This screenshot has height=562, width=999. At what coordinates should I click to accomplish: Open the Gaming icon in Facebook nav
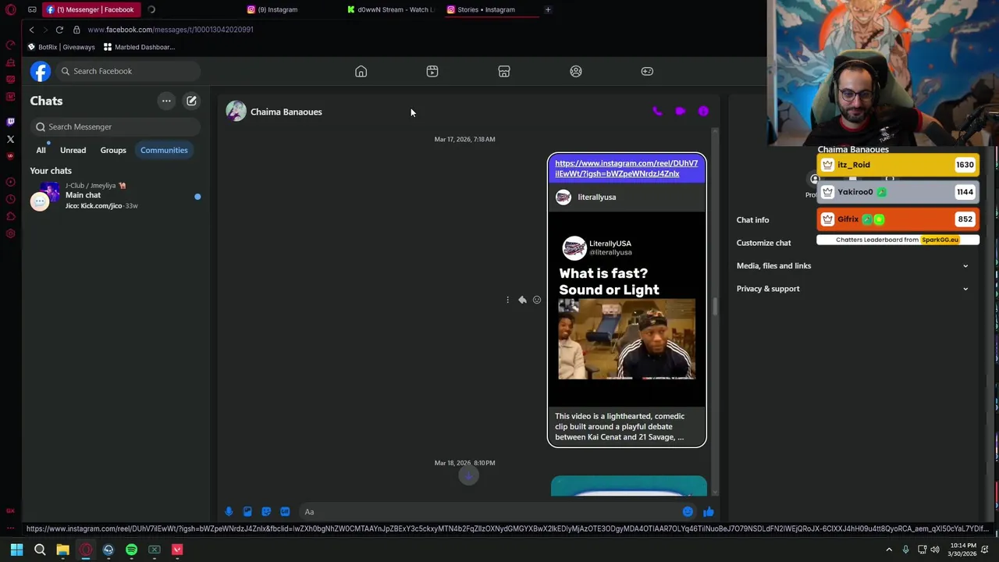[647, 71]
